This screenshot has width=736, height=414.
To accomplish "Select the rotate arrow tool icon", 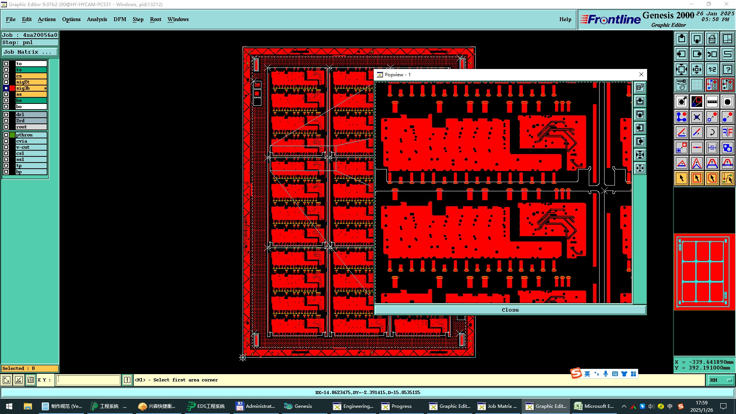I will (712, 132).
